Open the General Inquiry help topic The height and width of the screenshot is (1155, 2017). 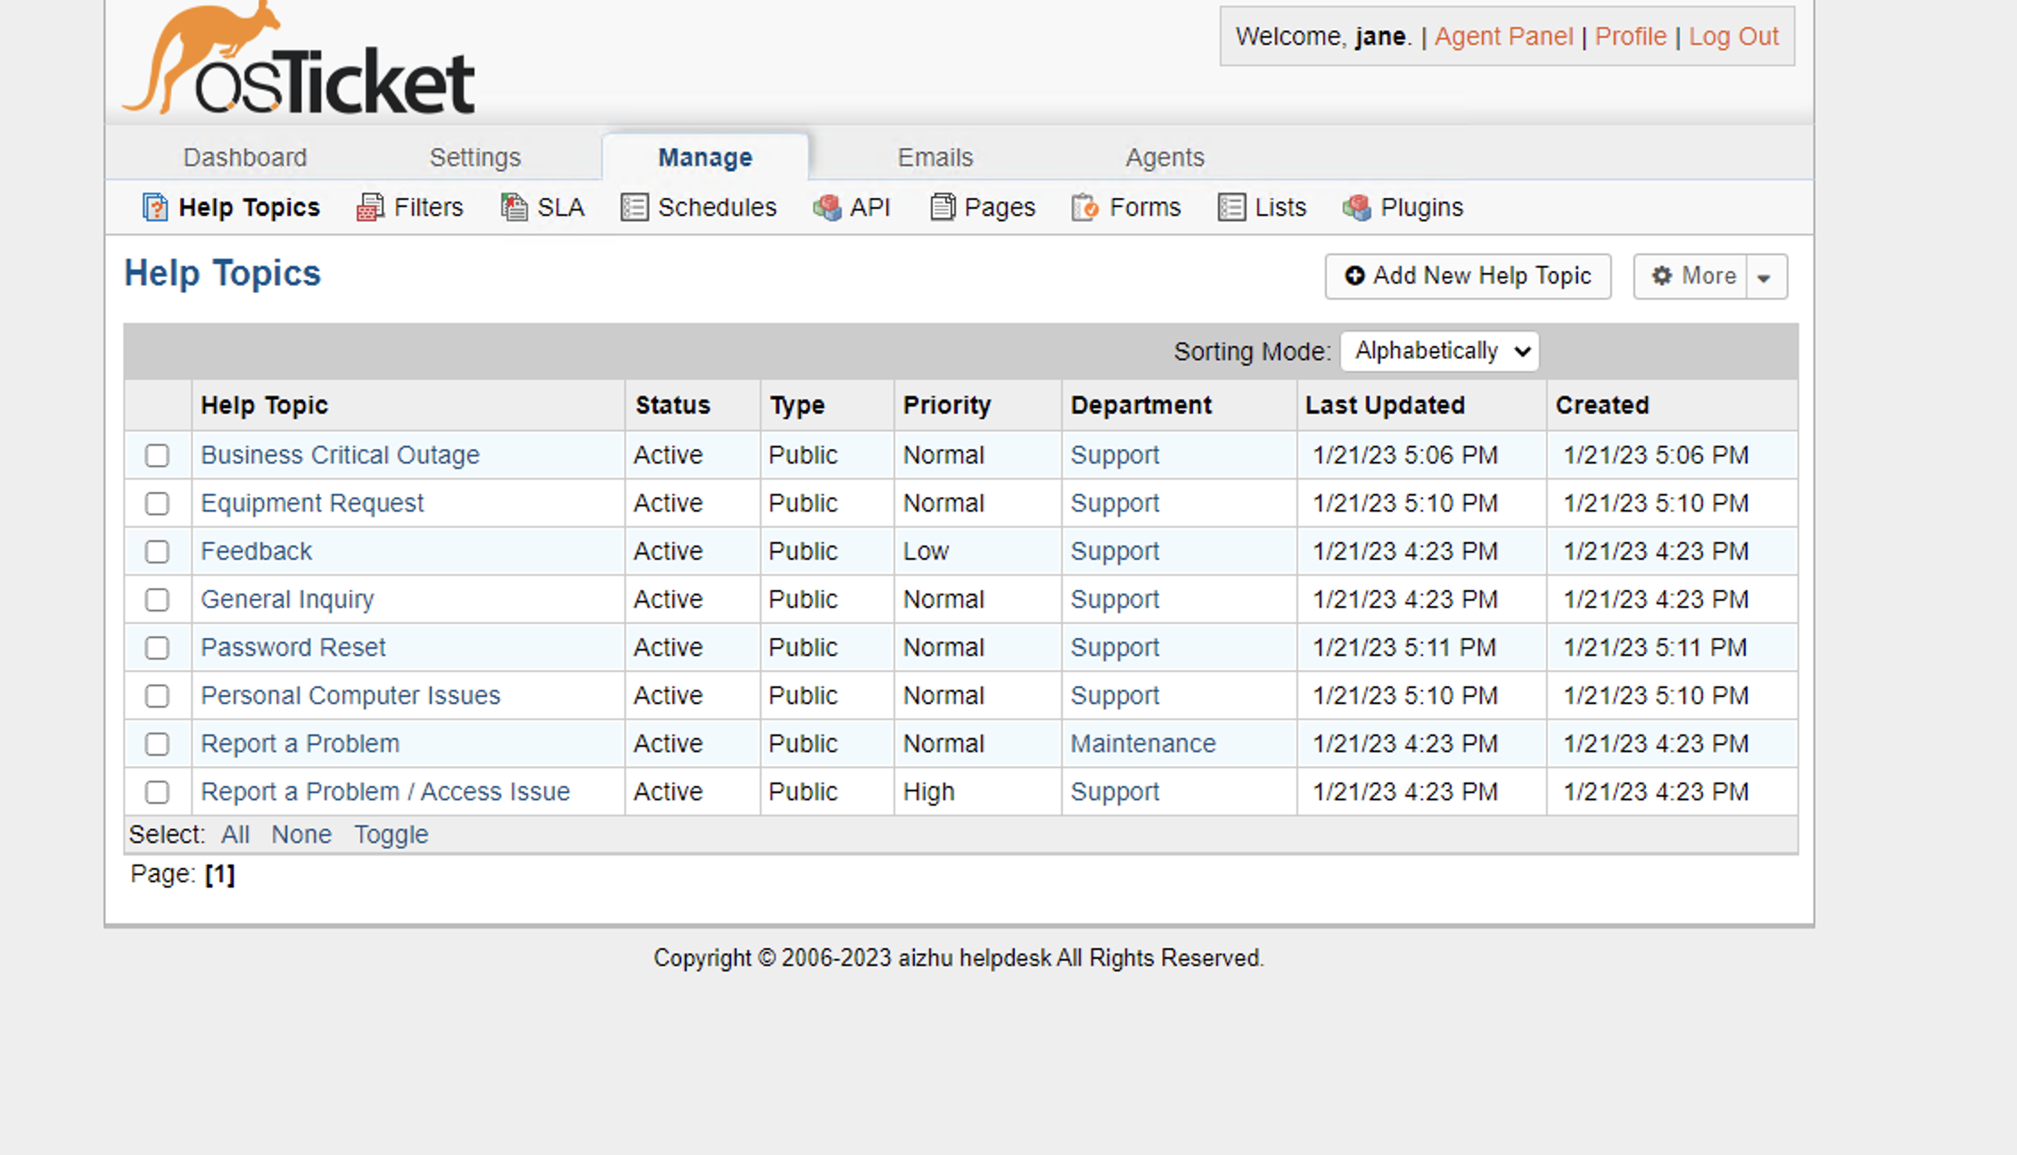[287, 600]
